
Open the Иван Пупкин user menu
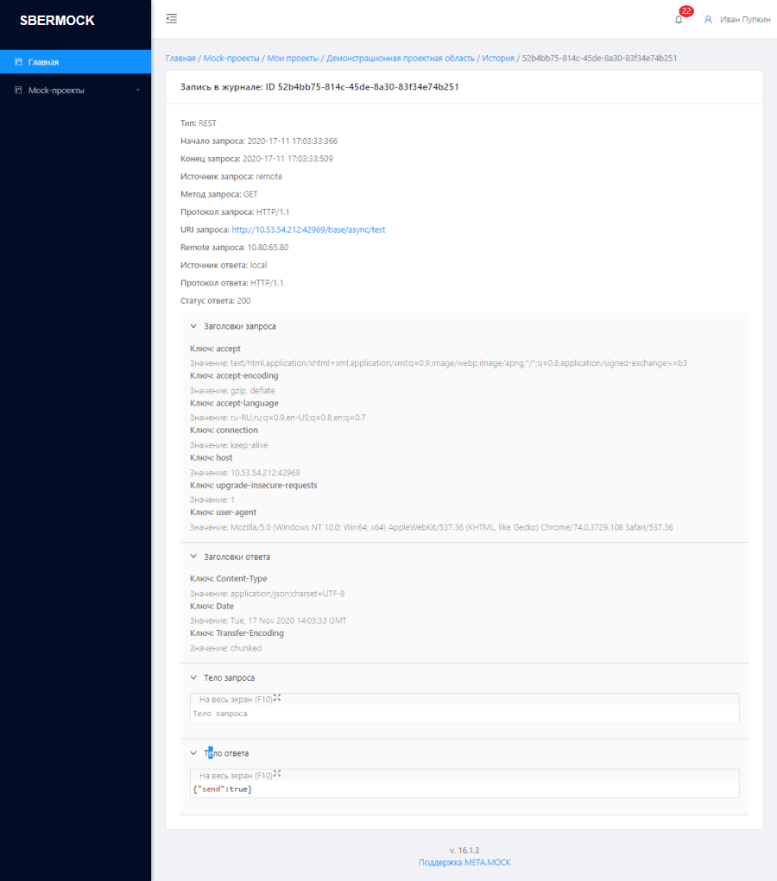[x=745, y=19]
